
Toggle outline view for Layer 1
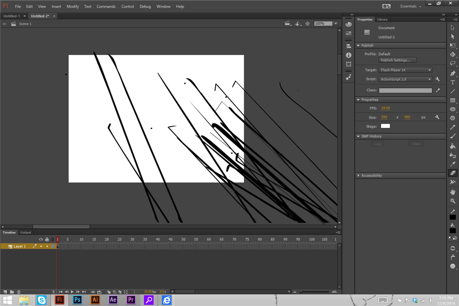click(x=52, y=246)
